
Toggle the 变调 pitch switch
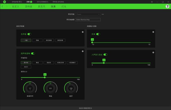(98, 34)
